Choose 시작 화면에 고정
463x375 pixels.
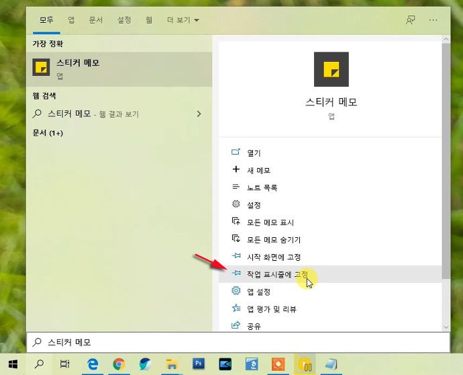click(x=330, y=257)
